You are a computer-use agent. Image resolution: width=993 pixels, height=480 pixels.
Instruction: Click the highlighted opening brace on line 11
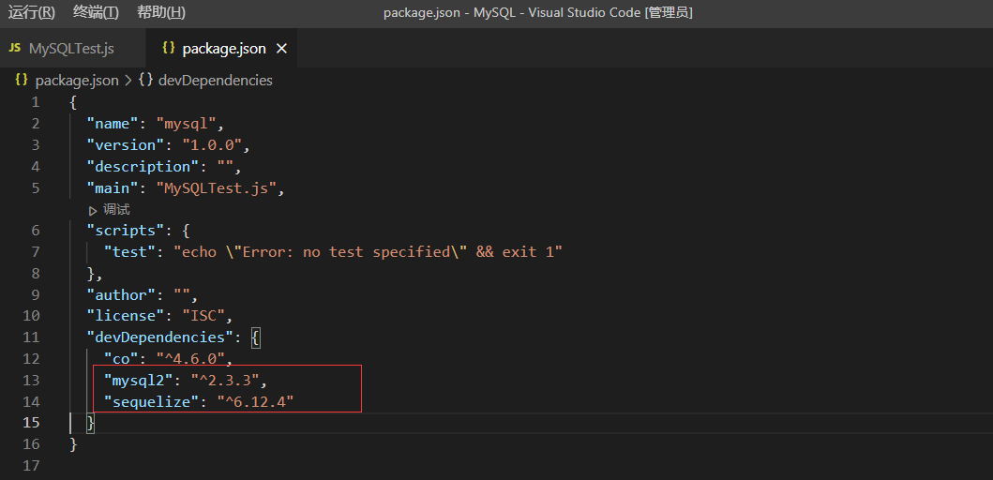click(256, 337)
